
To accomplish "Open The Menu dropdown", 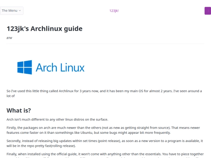I will (12, 11).
